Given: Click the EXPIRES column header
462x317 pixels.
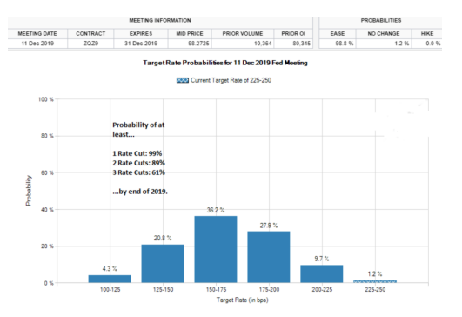Looking at the screenshot, I should coord(141,34).
